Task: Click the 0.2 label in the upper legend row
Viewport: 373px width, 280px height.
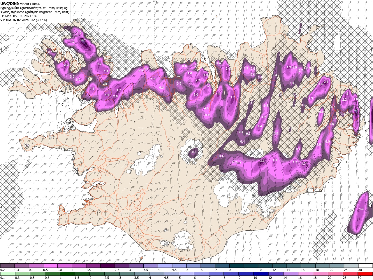Action: 2,270
